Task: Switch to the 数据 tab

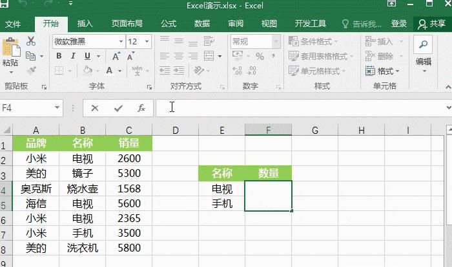Action: click(202, 24)
